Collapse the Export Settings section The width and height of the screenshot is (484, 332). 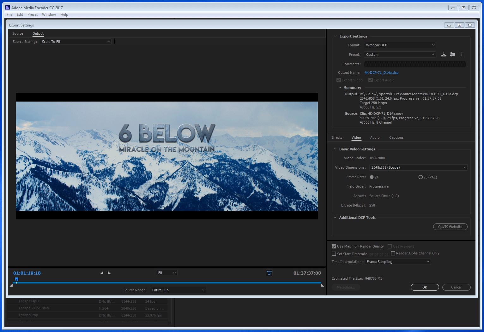point(335,36)
